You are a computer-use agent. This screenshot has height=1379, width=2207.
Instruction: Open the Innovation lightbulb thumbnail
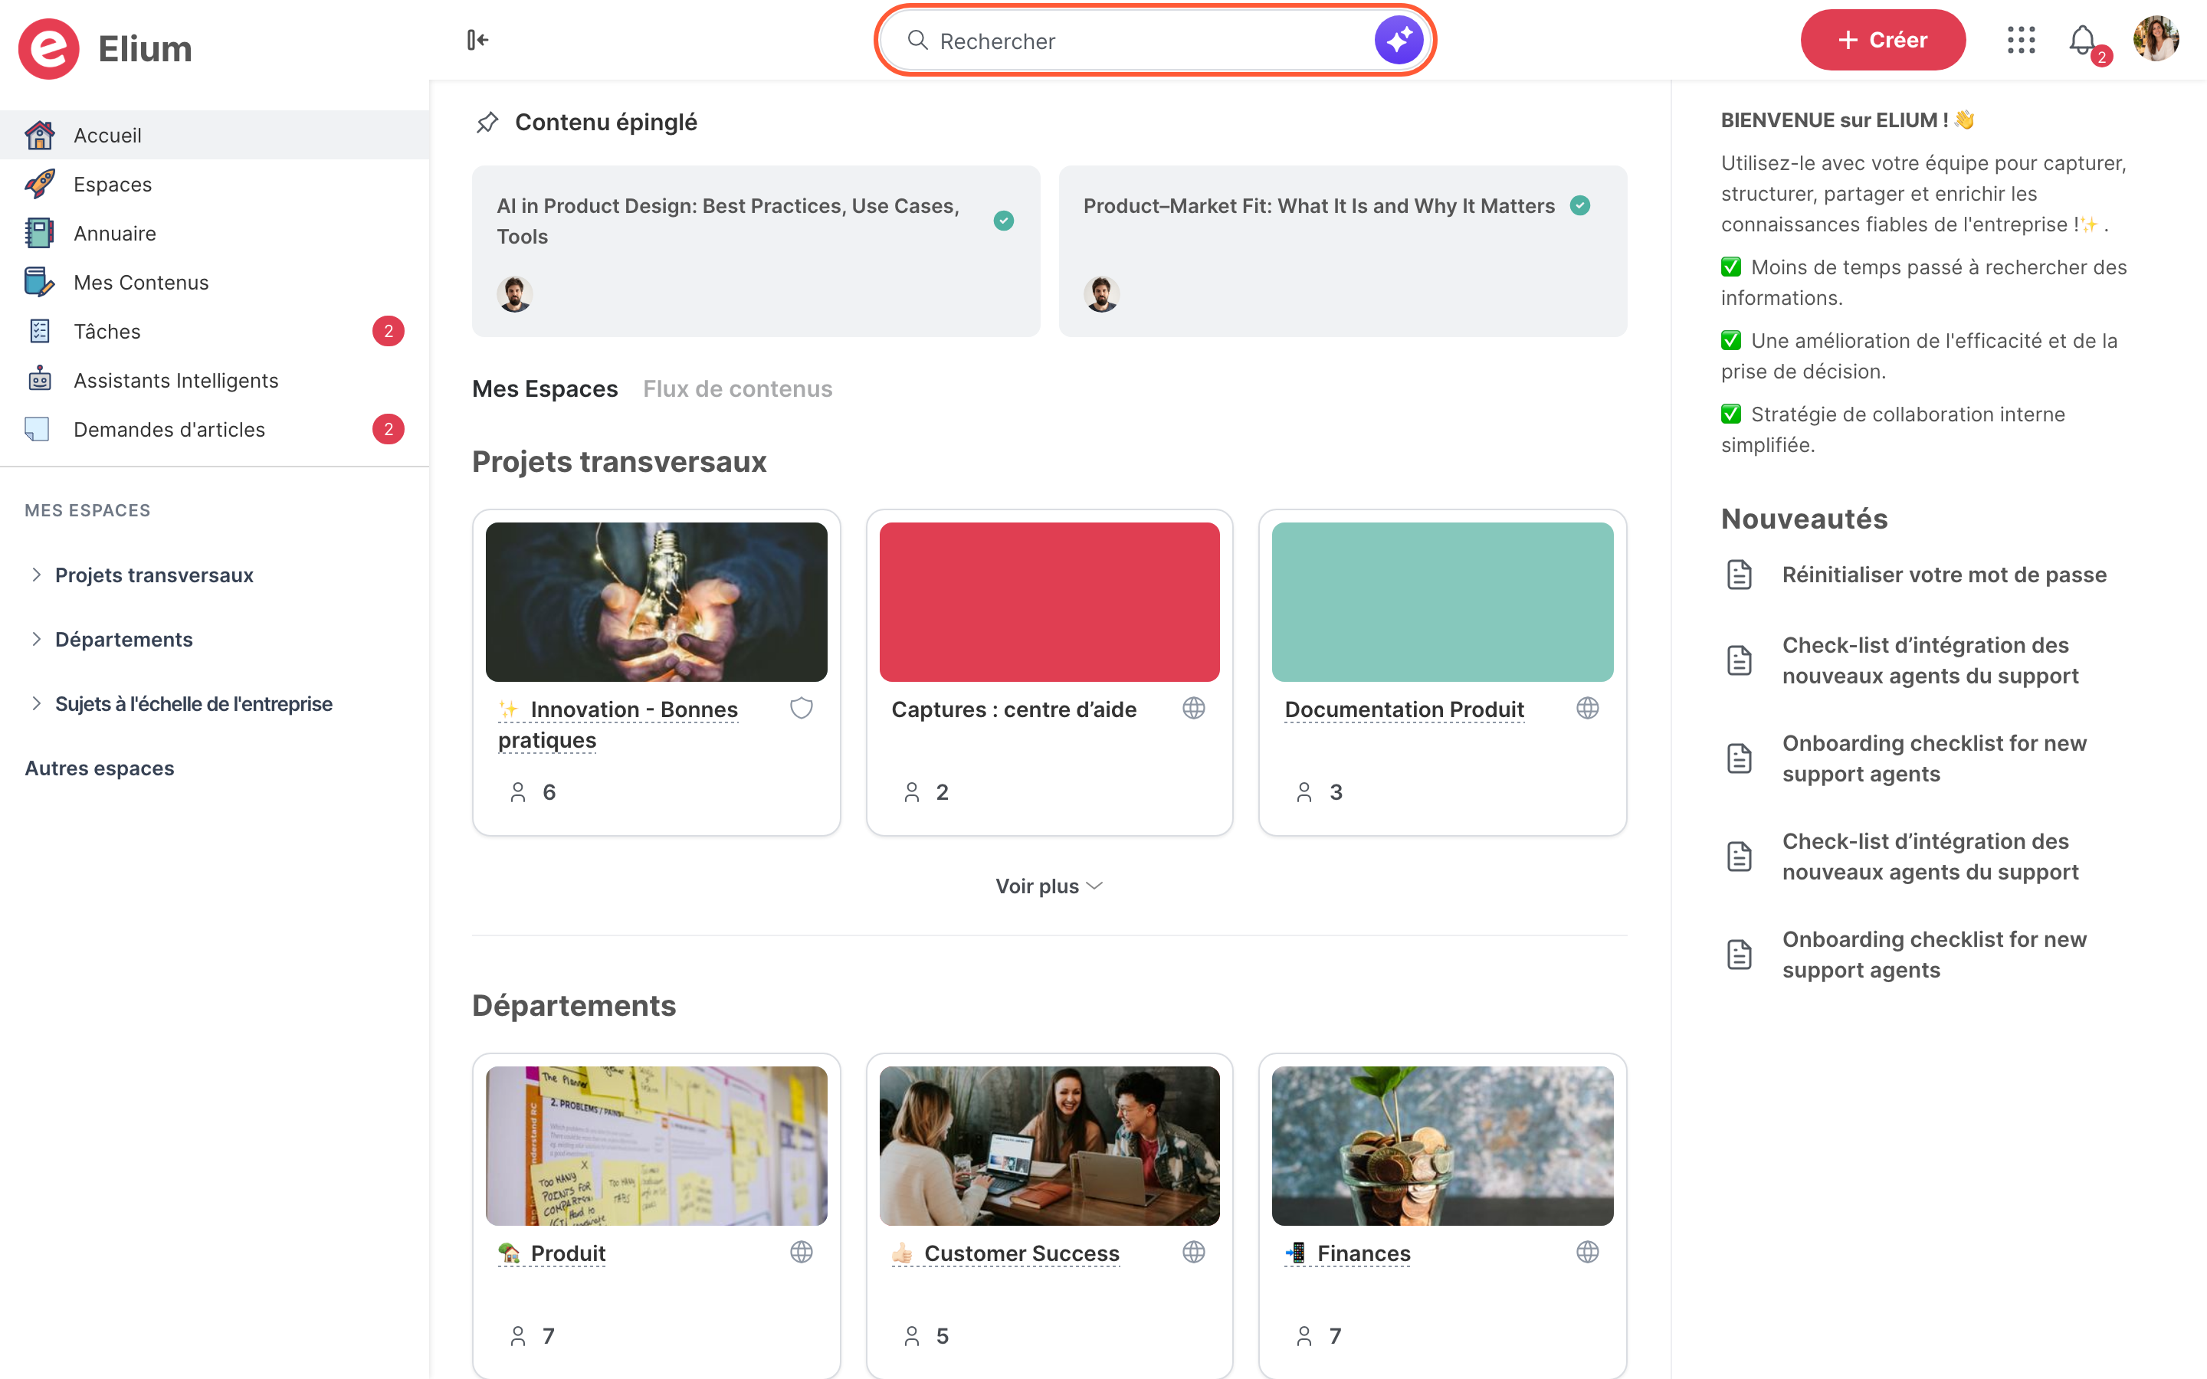tap(656, 602)
